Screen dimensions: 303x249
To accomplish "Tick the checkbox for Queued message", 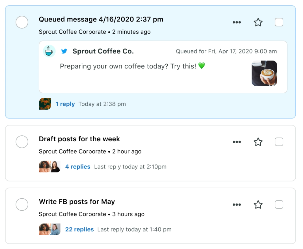I will [279, 22].
